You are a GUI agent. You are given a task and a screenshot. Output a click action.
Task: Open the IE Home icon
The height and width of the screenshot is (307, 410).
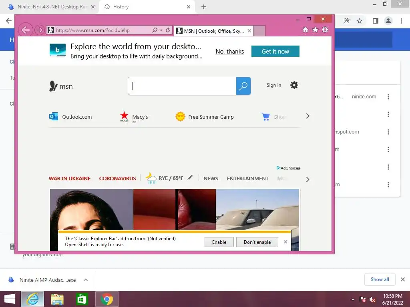click(305, 30)
